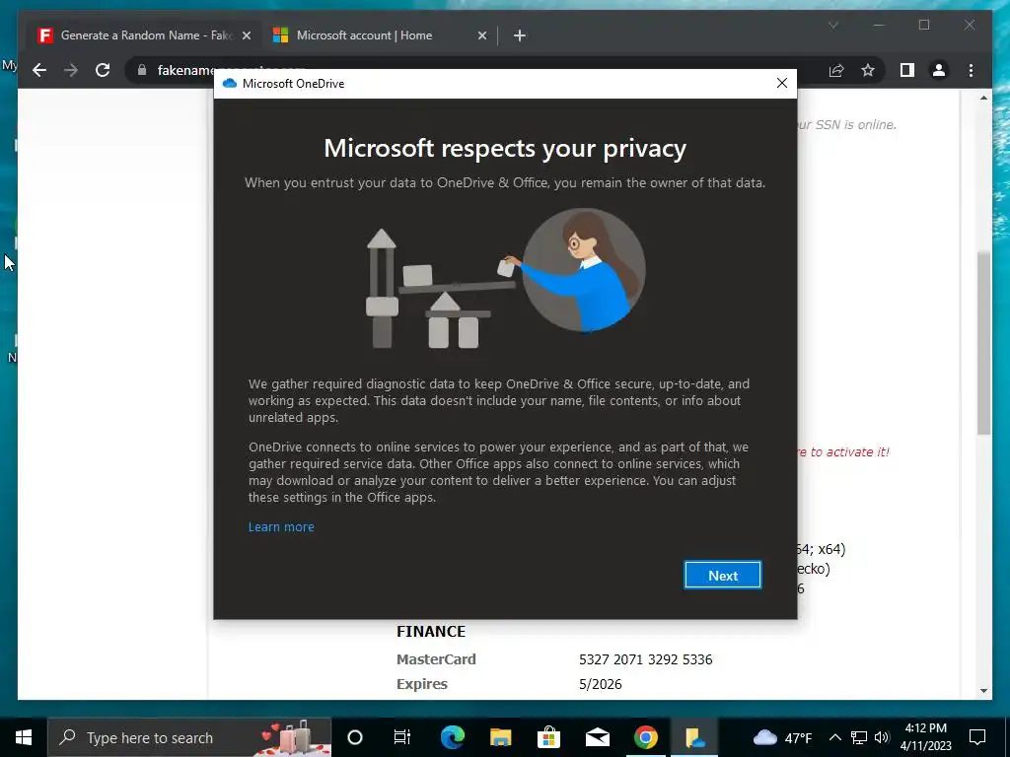
Task: Toggle Chrome side panel
Action: pos(907,70)
